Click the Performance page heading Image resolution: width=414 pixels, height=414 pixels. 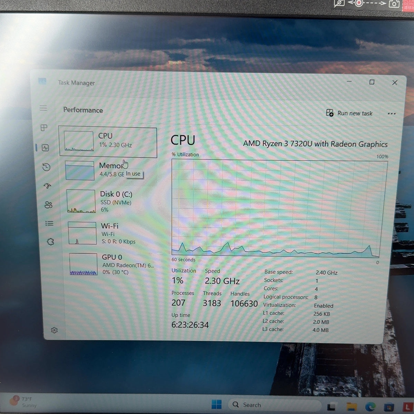tap(83, 110)
